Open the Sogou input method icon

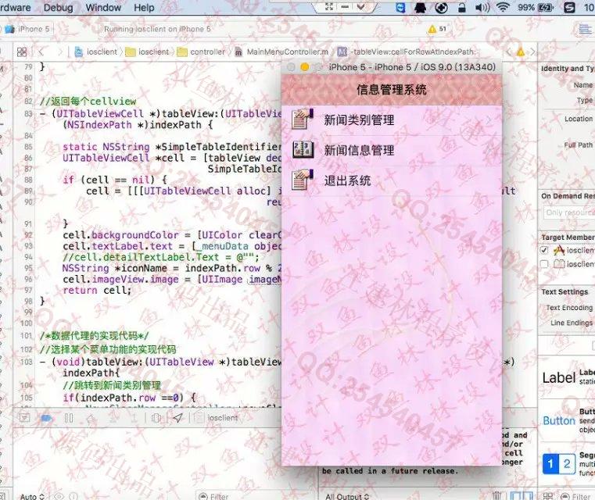pos(569,8)
